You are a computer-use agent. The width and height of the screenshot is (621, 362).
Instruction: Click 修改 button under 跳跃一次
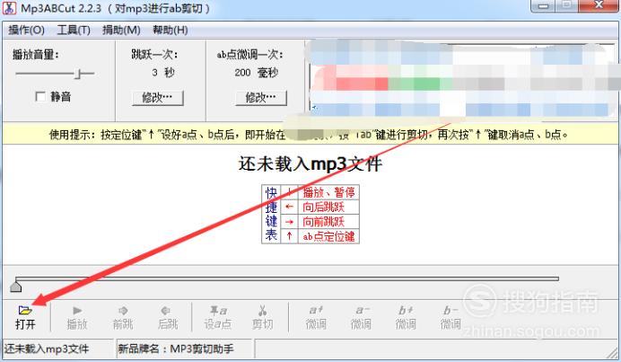click(157, 97)
